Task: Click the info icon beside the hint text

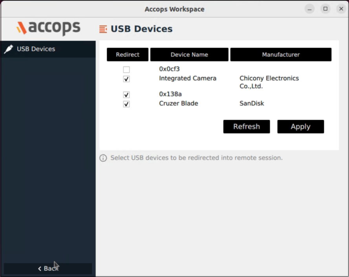Action: (x=103, y=158)
